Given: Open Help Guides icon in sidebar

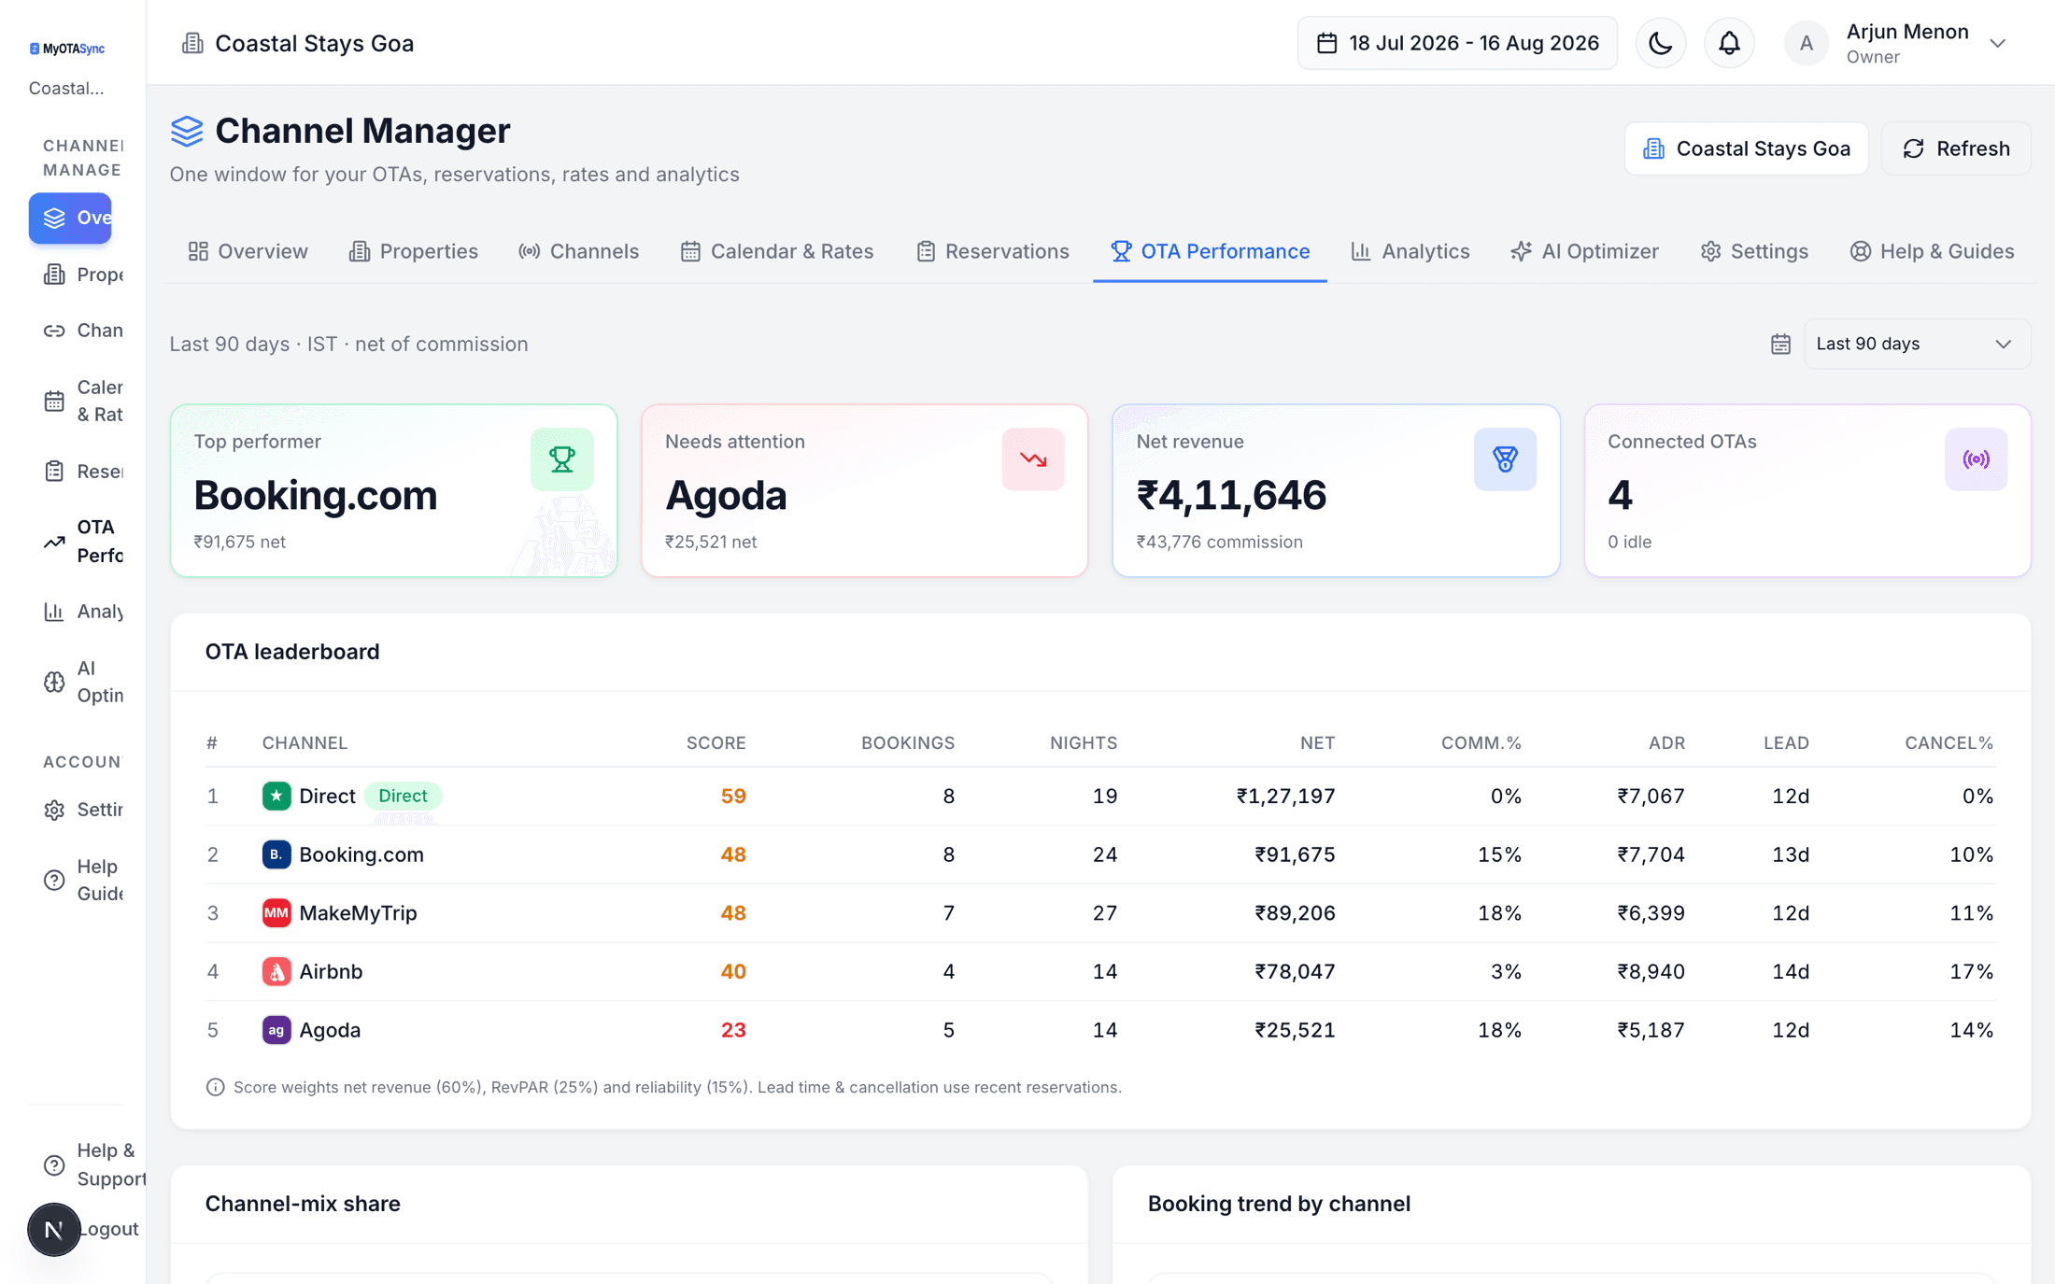Looking at the screenshot, I should (54, 880).
